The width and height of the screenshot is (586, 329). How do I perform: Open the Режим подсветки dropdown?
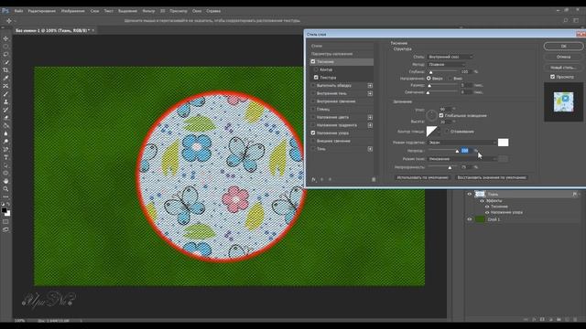(x=461, y=143)
